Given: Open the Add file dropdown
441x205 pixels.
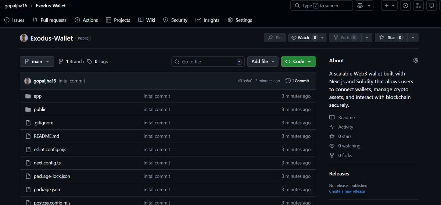Looking at the screenshot, I should pos(262,62).
